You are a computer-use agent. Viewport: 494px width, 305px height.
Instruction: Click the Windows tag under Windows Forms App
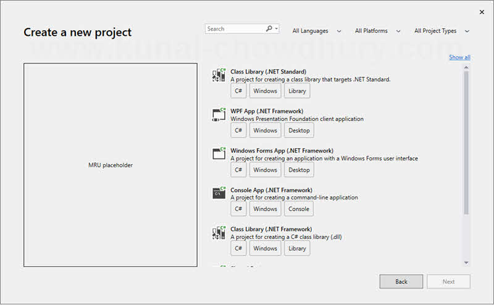(x=265, y=170)
